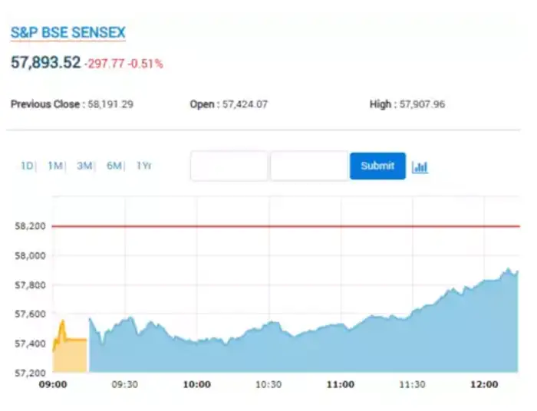Viewport: 537px width, 411px height.
Task: Click the 09:00 time axis label
Action: point(53,384)
